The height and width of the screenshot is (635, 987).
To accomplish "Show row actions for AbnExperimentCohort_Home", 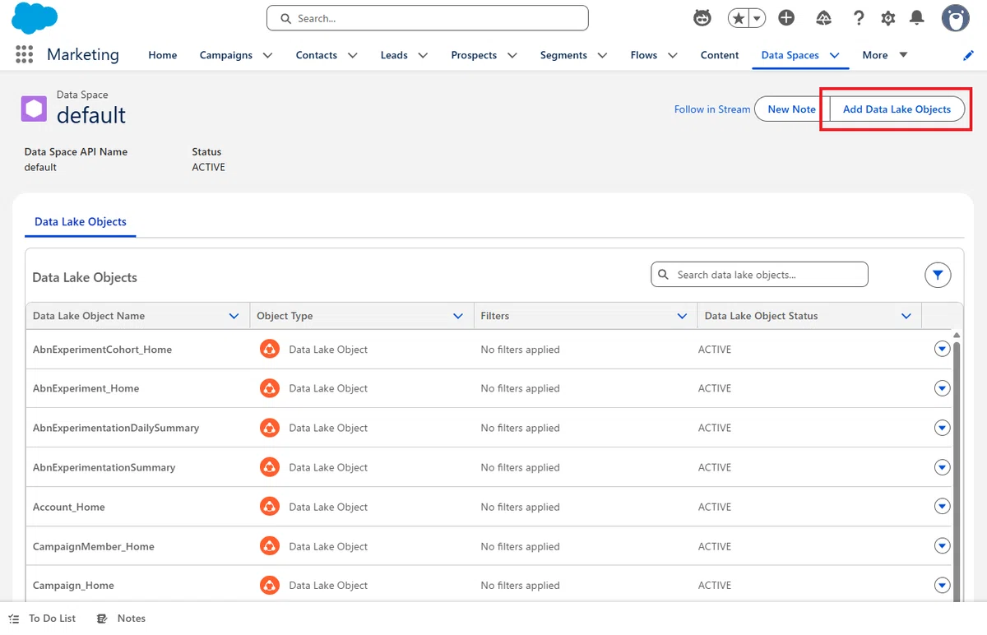I will click(943, 349).
